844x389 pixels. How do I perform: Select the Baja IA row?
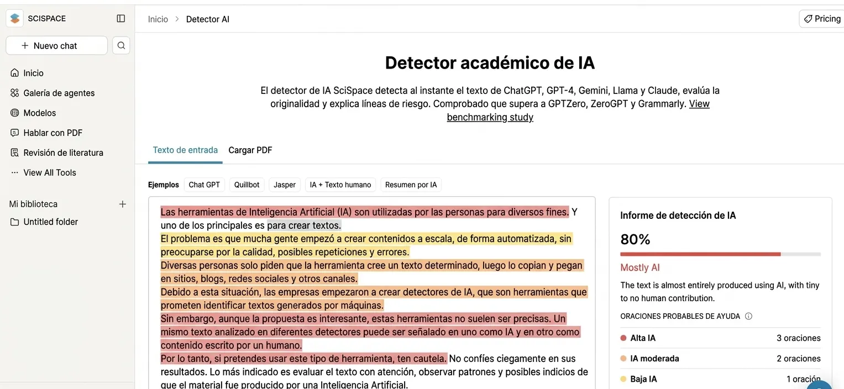coord(720,379)
